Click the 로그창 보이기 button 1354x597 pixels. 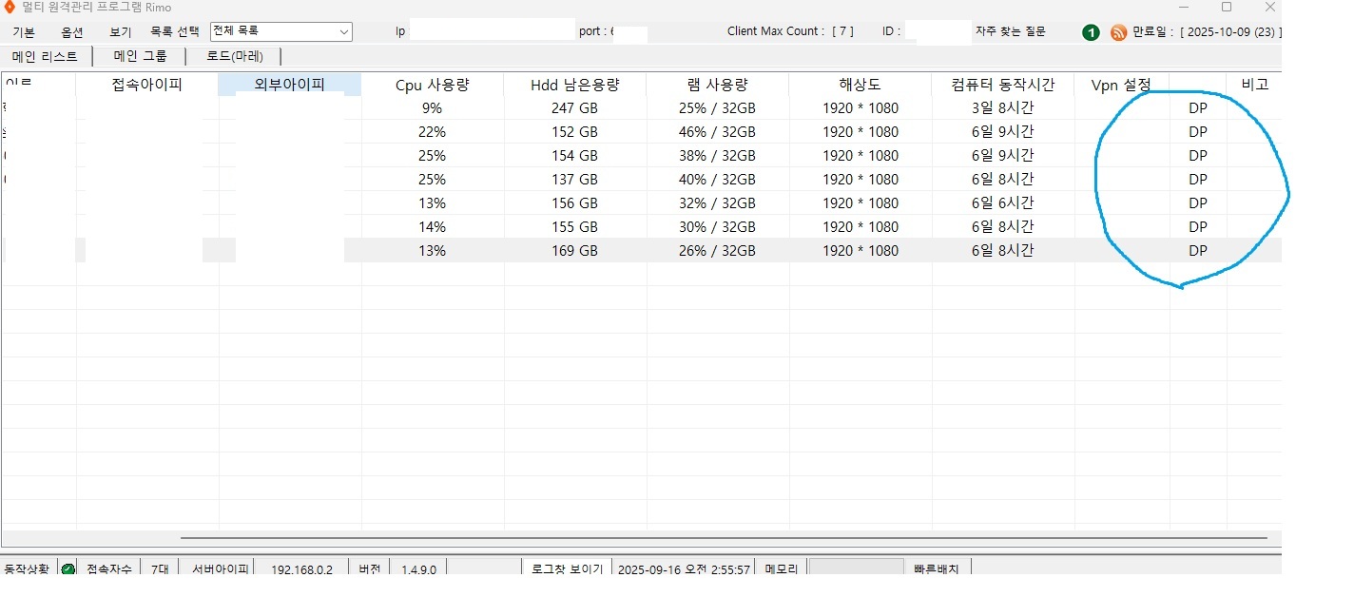[568, 569]
